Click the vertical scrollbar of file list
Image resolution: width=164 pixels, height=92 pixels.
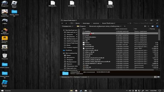pos(159,35)
